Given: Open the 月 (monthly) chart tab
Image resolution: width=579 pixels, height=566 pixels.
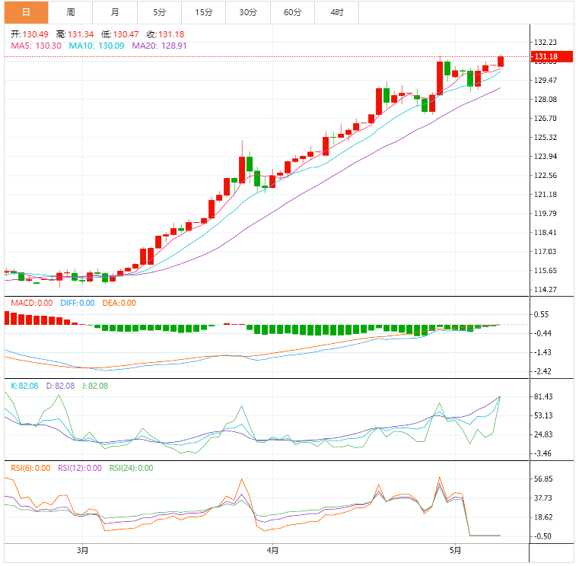Looking at the screenshot, I should (x=114, y=12).
